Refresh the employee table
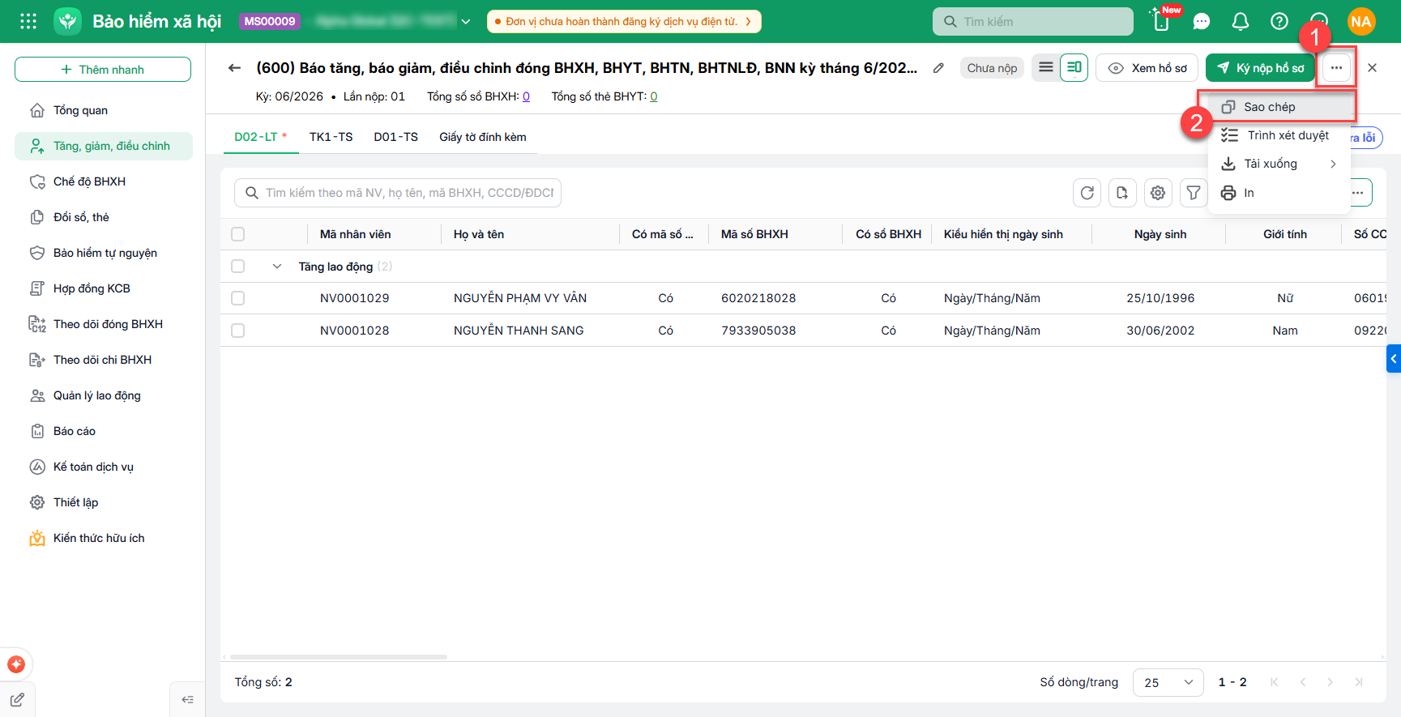Image resolution: width=1401 pixels, height=717 pixels. pos(1087,193)
